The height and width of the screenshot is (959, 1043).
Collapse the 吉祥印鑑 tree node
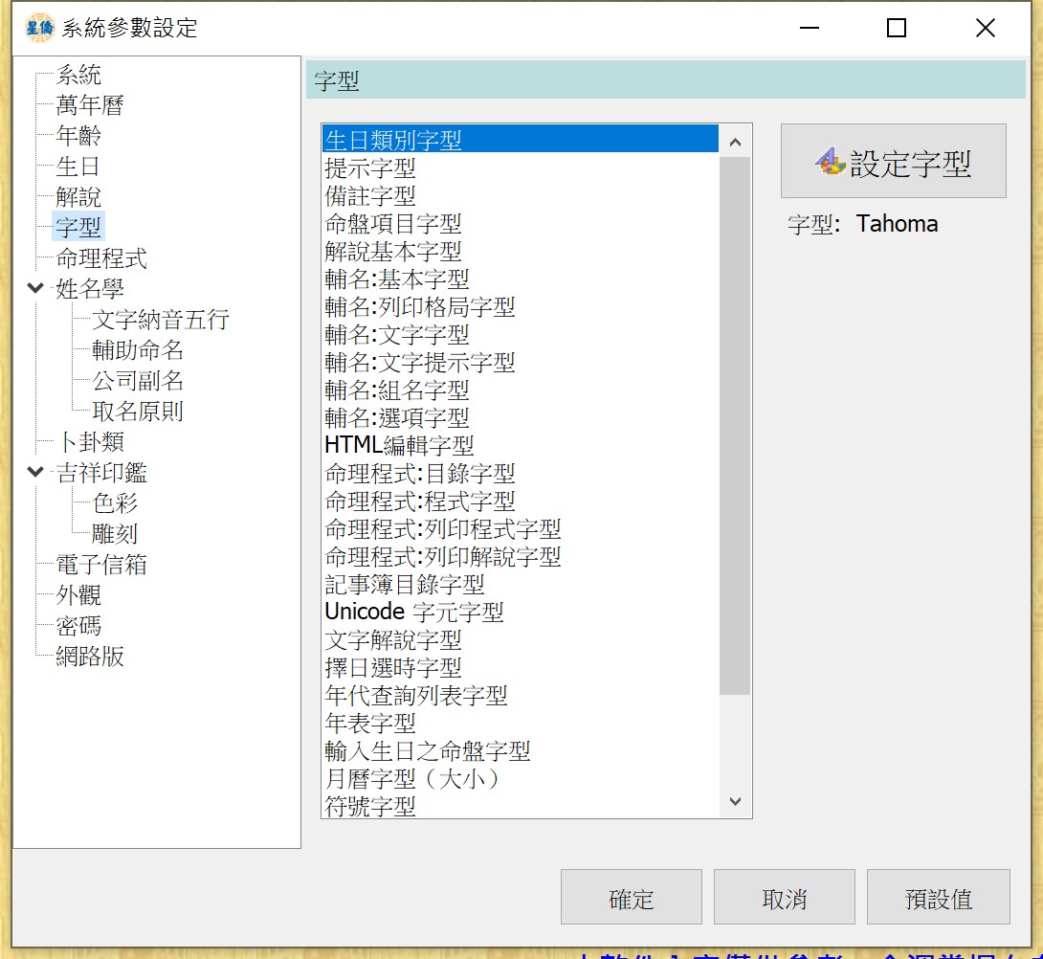[36, 472]
